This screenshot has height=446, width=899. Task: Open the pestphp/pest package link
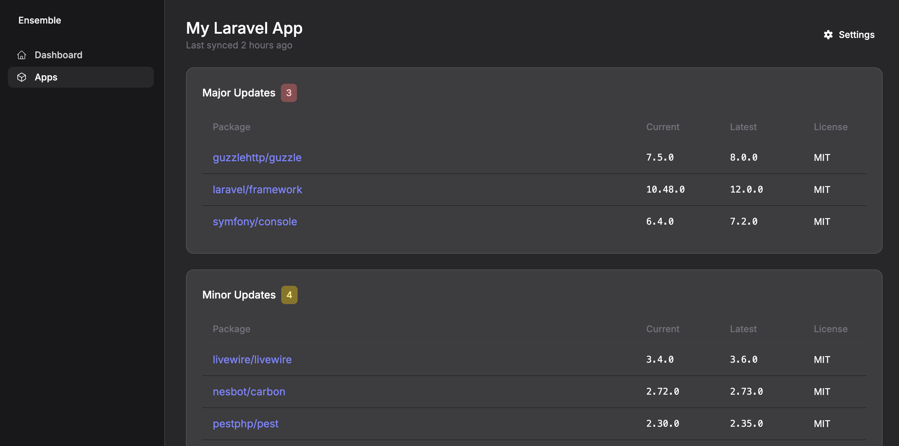point(246,424)
